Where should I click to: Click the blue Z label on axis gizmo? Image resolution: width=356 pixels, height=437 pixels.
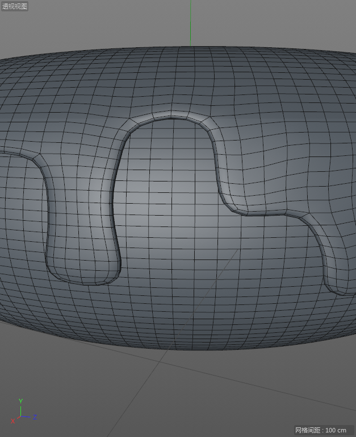(35, 417)
